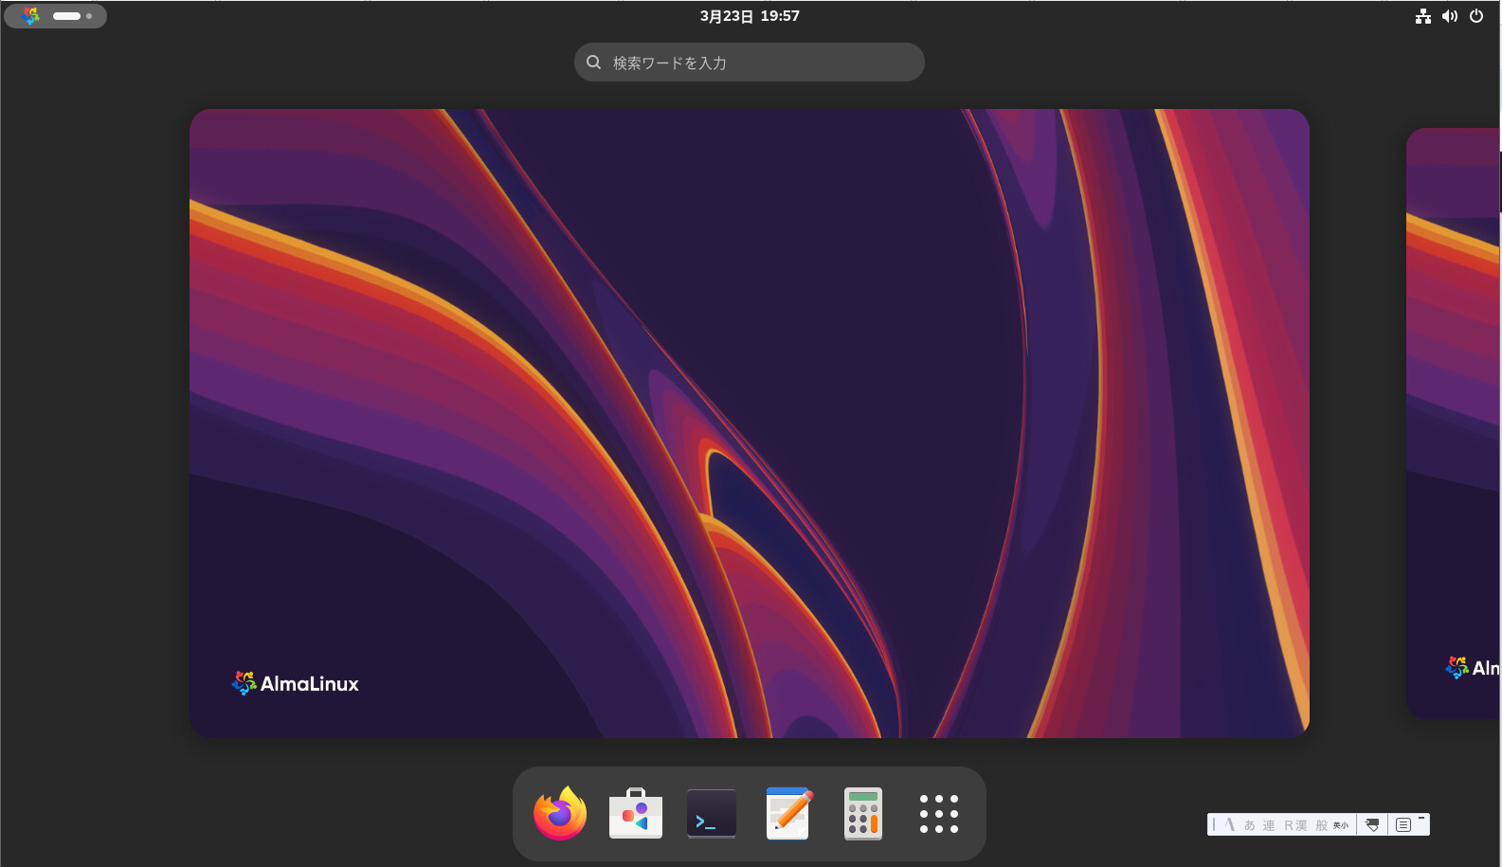The height and width of the screenshot is (867, 1502).
Task: Toggle the 連 conversion mode in IME toolbar
Action: coord(1268,825)
